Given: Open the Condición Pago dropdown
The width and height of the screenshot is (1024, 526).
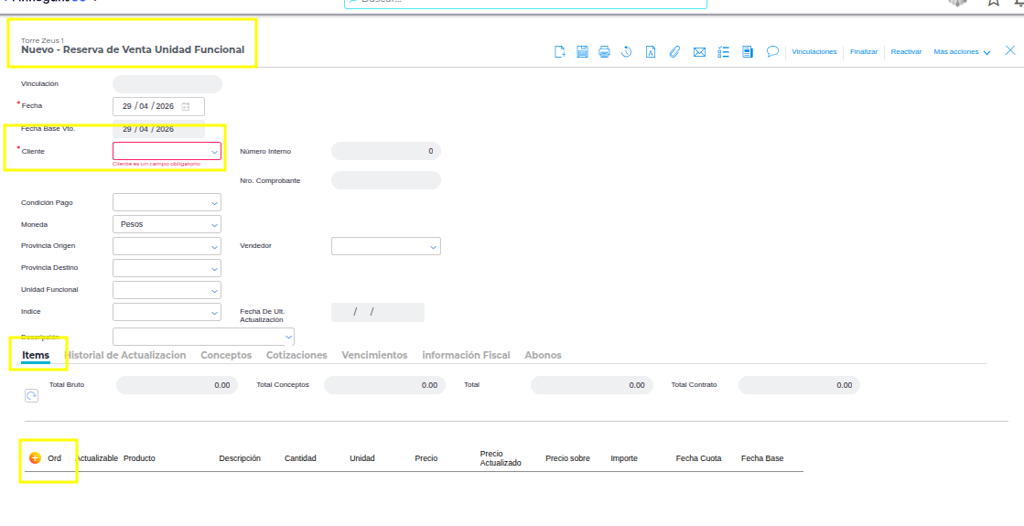Looking at the screenshot, I should pyautogui.click(x=167, y=202).
